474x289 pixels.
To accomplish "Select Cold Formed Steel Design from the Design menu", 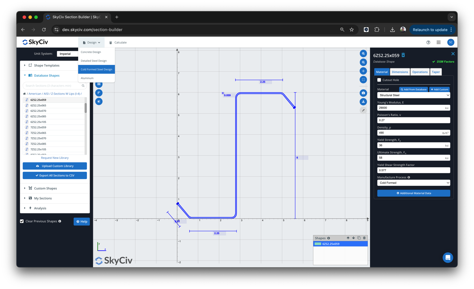I will click(96, 69).
